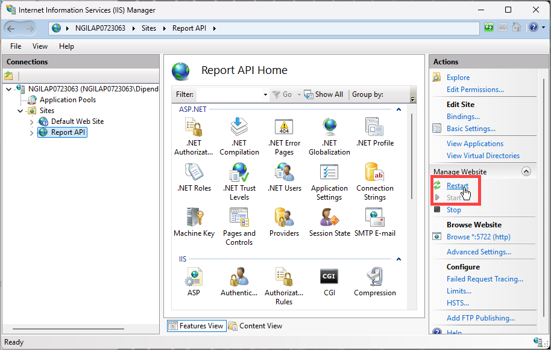
Task: Open the View menu
Action: [x=40, y=46]
